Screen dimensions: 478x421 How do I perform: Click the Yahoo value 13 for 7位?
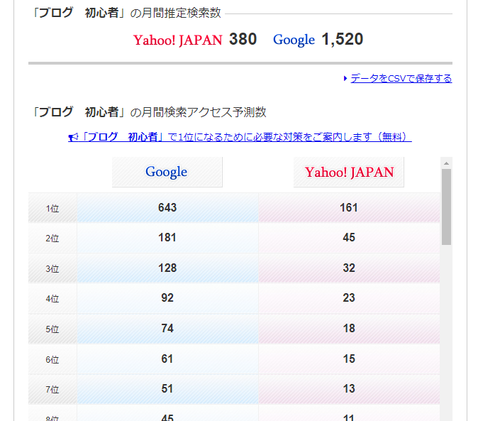(349, 388)
